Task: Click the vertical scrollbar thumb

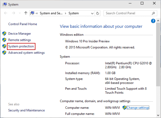Action: [158, 54]
